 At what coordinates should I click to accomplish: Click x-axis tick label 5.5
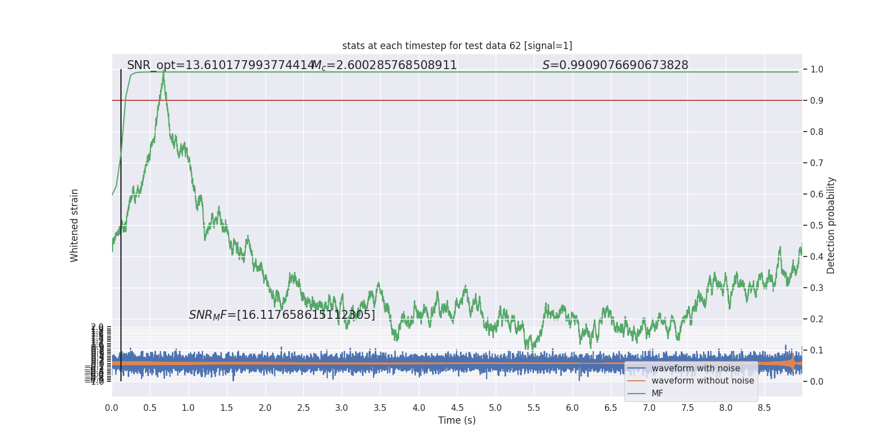click(x=534, y=408)
